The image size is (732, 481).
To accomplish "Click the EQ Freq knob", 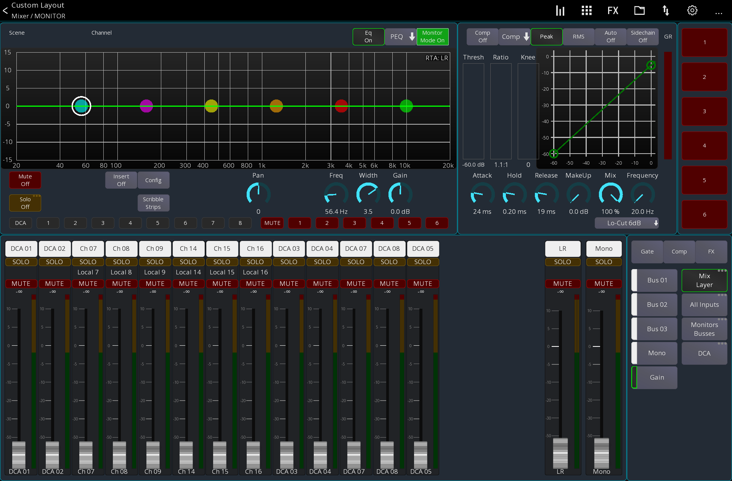I will pos(336,194).
